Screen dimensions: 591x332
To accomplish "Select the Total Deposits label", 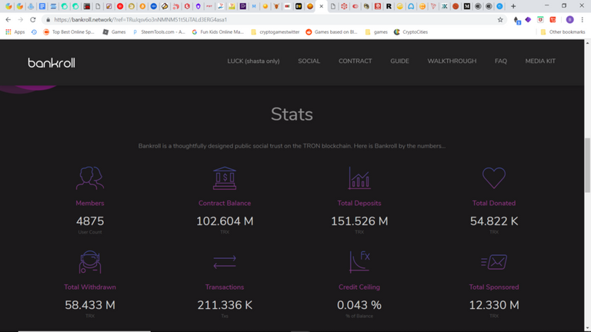I will 359,203.
